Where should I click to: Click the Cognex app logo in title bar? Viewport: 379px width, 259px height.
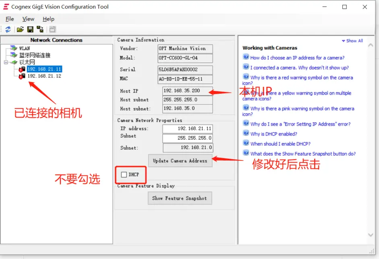[6, 7]
